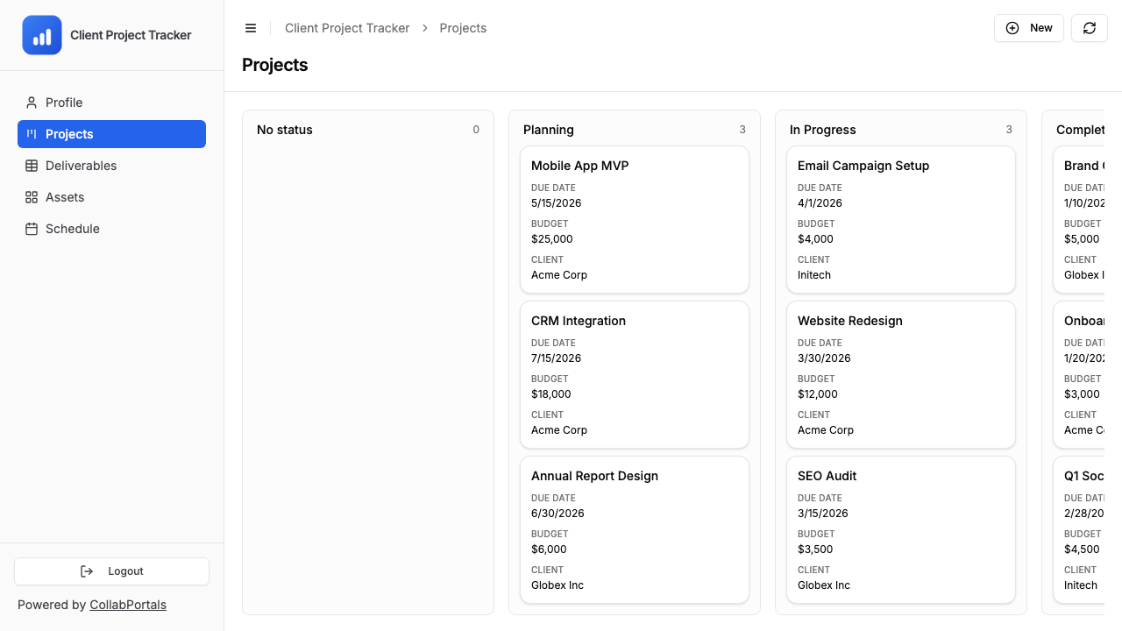Click the breadcrumb chevron separator
Image resolution: width=1122 pixels, height=631 pixels.
425,28
